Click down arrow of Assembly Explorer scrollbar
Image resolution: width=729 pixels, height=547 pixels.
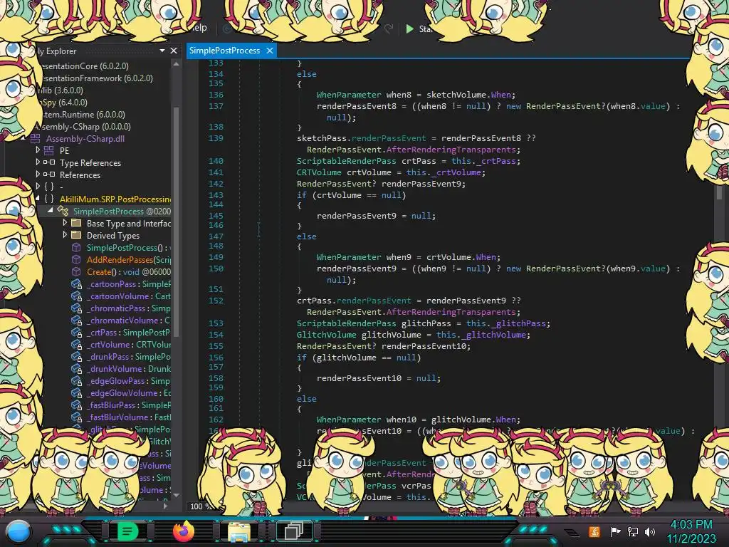176,496
